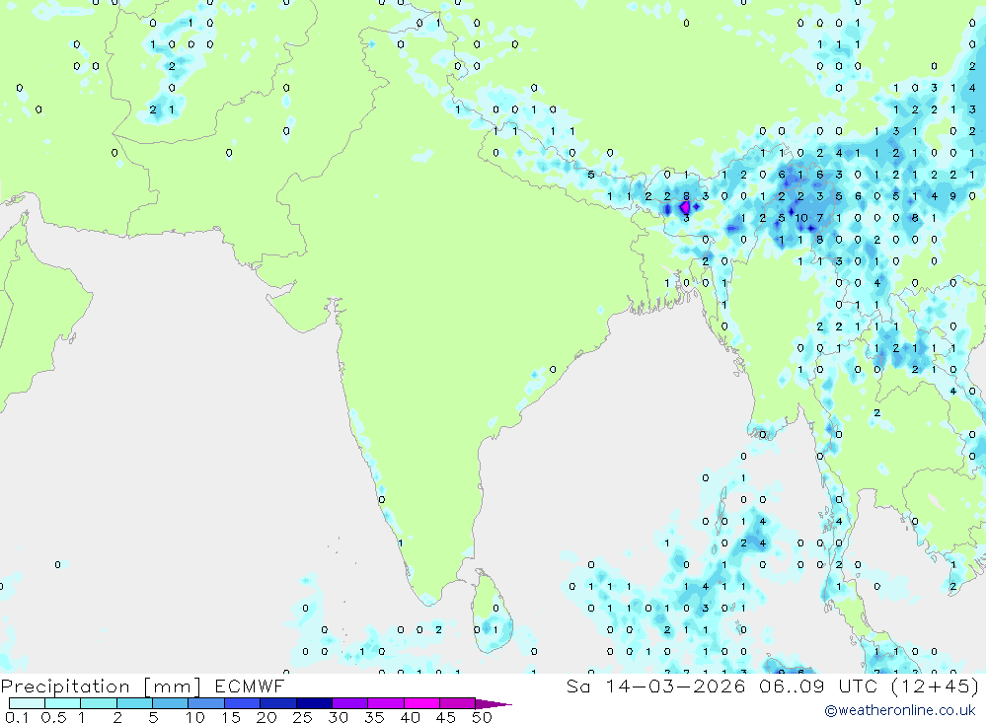This screenshot has height=723, width=987.
Task: Click the above-50 mm legend arrow tip
Action: coord(493,703)
